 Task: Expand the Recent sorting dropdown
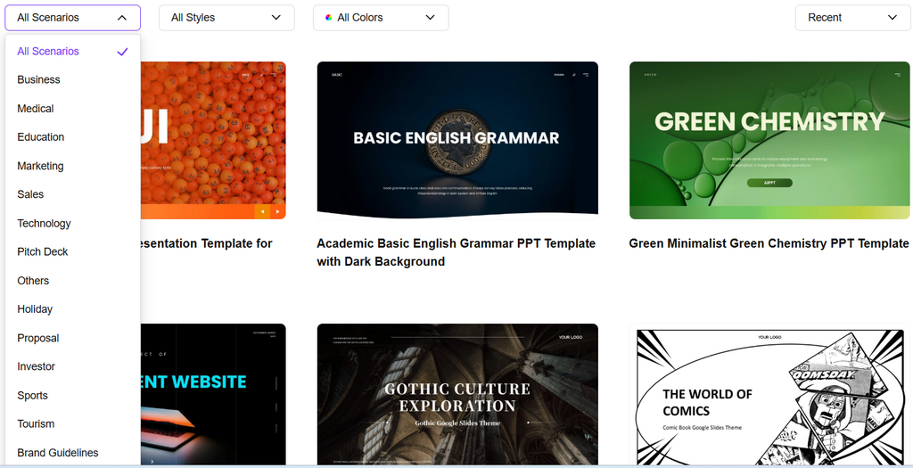tap(852, 18)
